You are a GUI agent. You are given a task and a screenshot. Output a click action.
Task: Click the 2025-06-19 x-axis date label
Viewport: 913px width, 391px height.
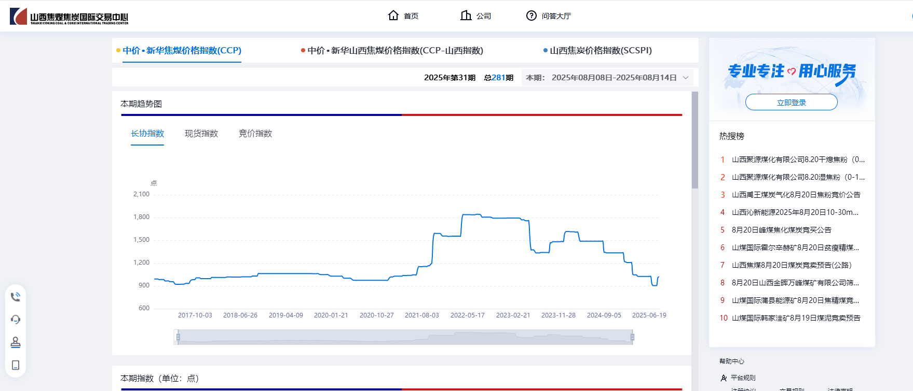649,315
